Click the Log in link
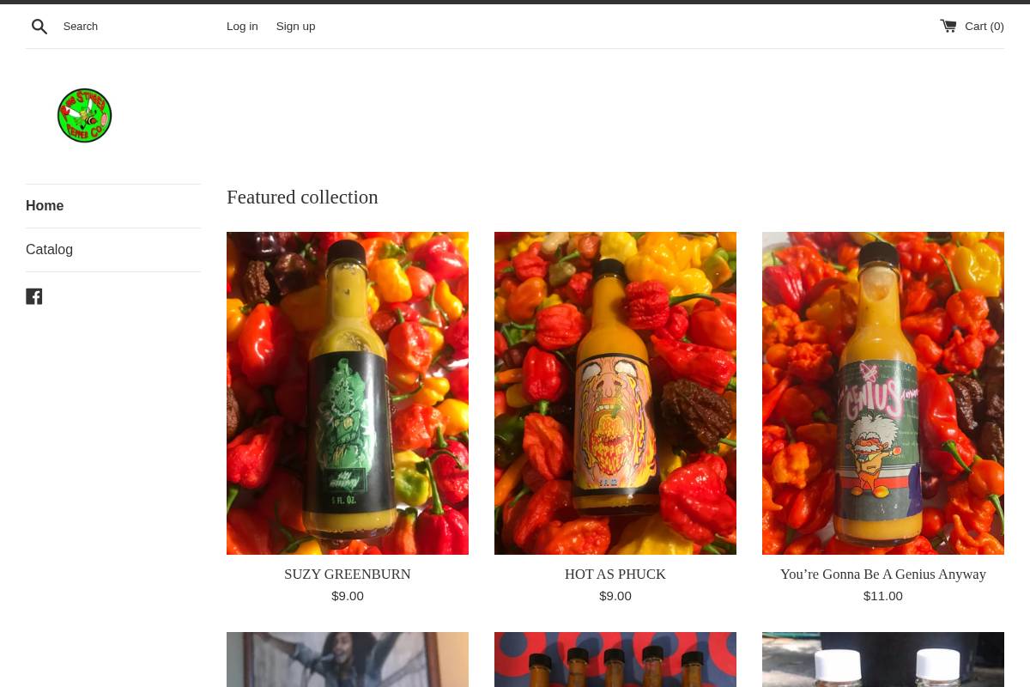Viewport: 1030px width, 687px height. [242, 26]
